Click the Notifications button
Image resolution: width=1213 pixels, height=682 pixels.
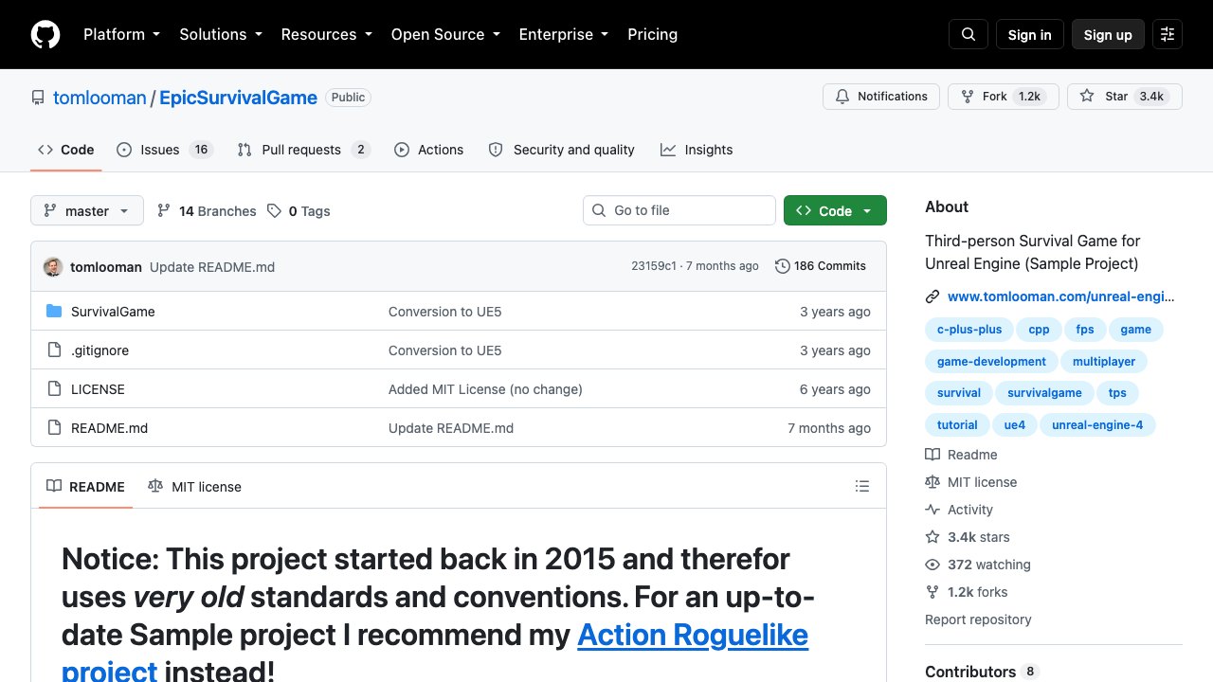point(881,97)
